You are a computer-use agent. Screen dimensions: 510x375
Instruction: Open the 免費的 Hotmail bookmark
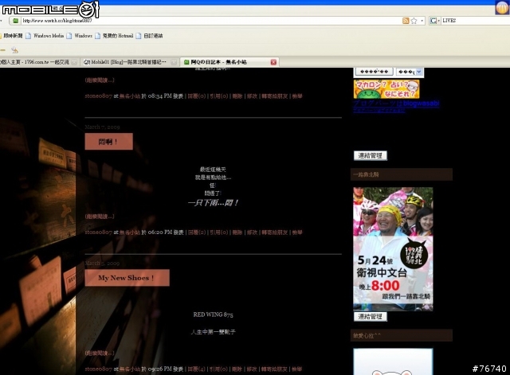pos(118,36)
